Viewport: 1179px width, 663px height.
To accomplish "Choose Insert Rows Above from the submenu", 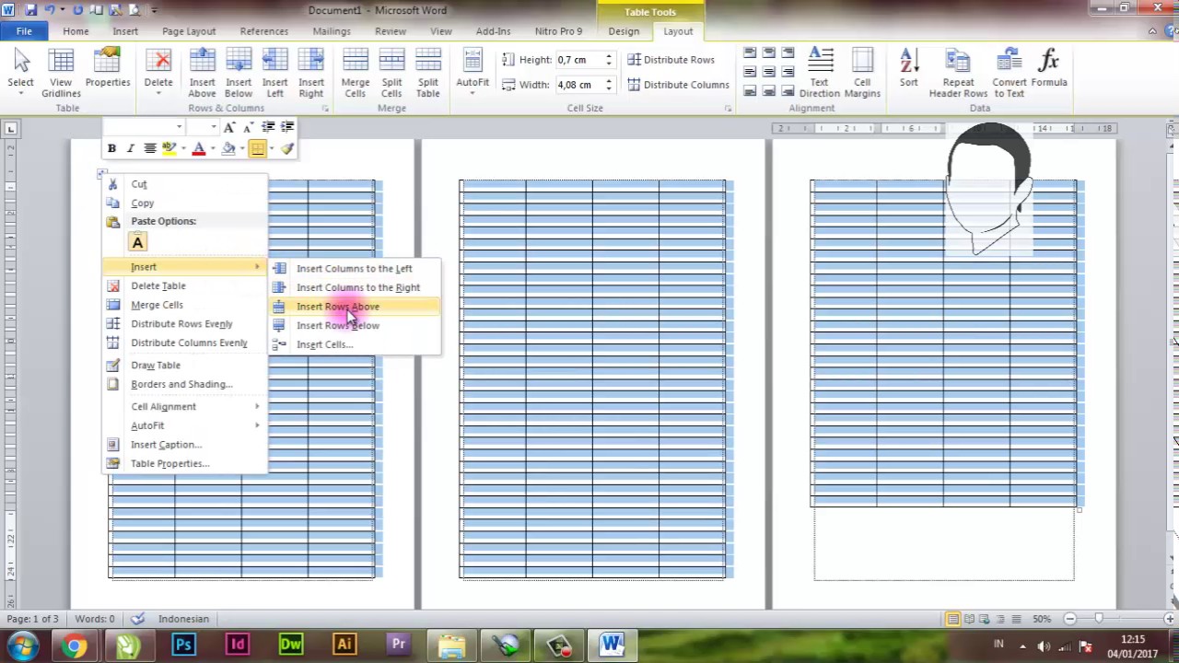I will point(355,306).
